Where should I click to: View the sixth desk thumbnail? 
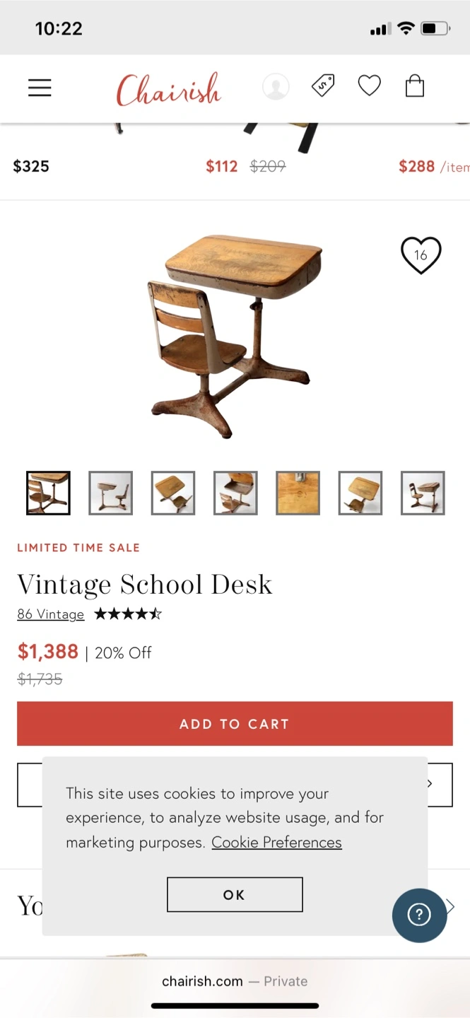(x=360, y=493)
